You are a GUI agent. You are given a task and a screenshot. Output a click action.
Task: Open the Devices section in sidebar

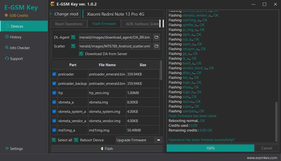coord(24,26)
